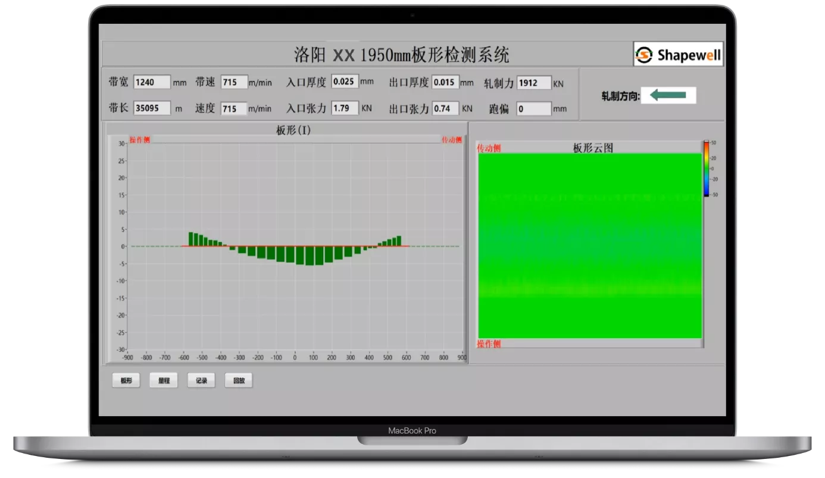Viewport: 825px width, 478px height.
Task: Select the 出口张力 field showing 0.74
Action: coord(445,108)
